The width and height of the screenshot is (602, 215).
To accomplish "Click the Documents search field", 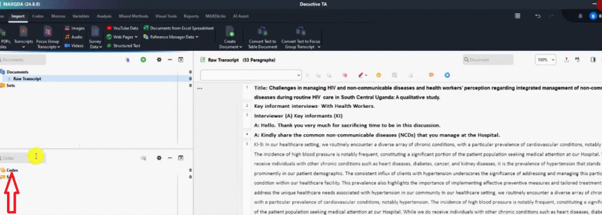I will pyautogui.click(x=23, y=60).
